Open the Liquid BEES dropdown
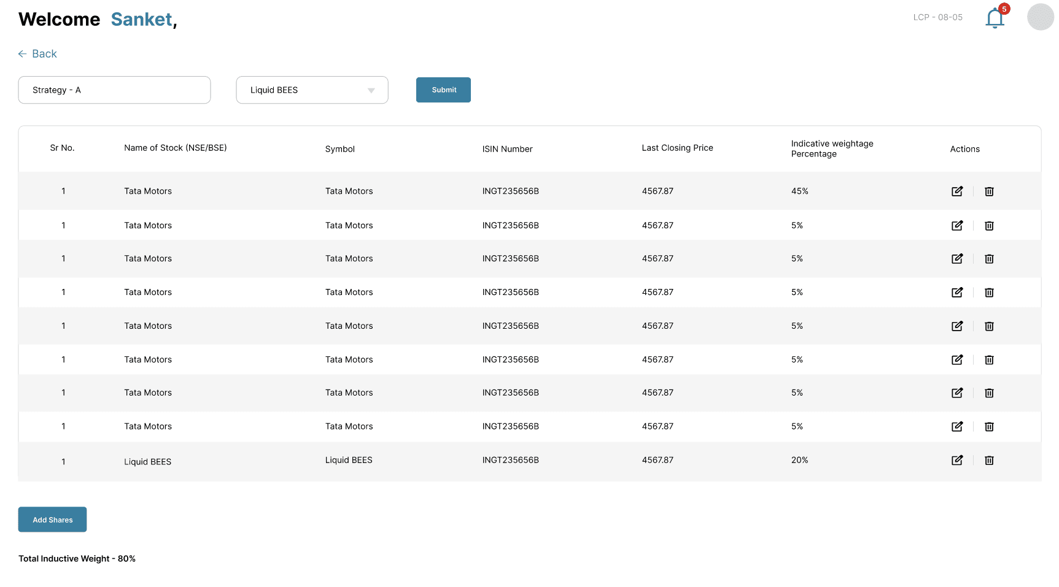Image resolution: width=1059 pixels, height=587 pixels. [312, 90]
